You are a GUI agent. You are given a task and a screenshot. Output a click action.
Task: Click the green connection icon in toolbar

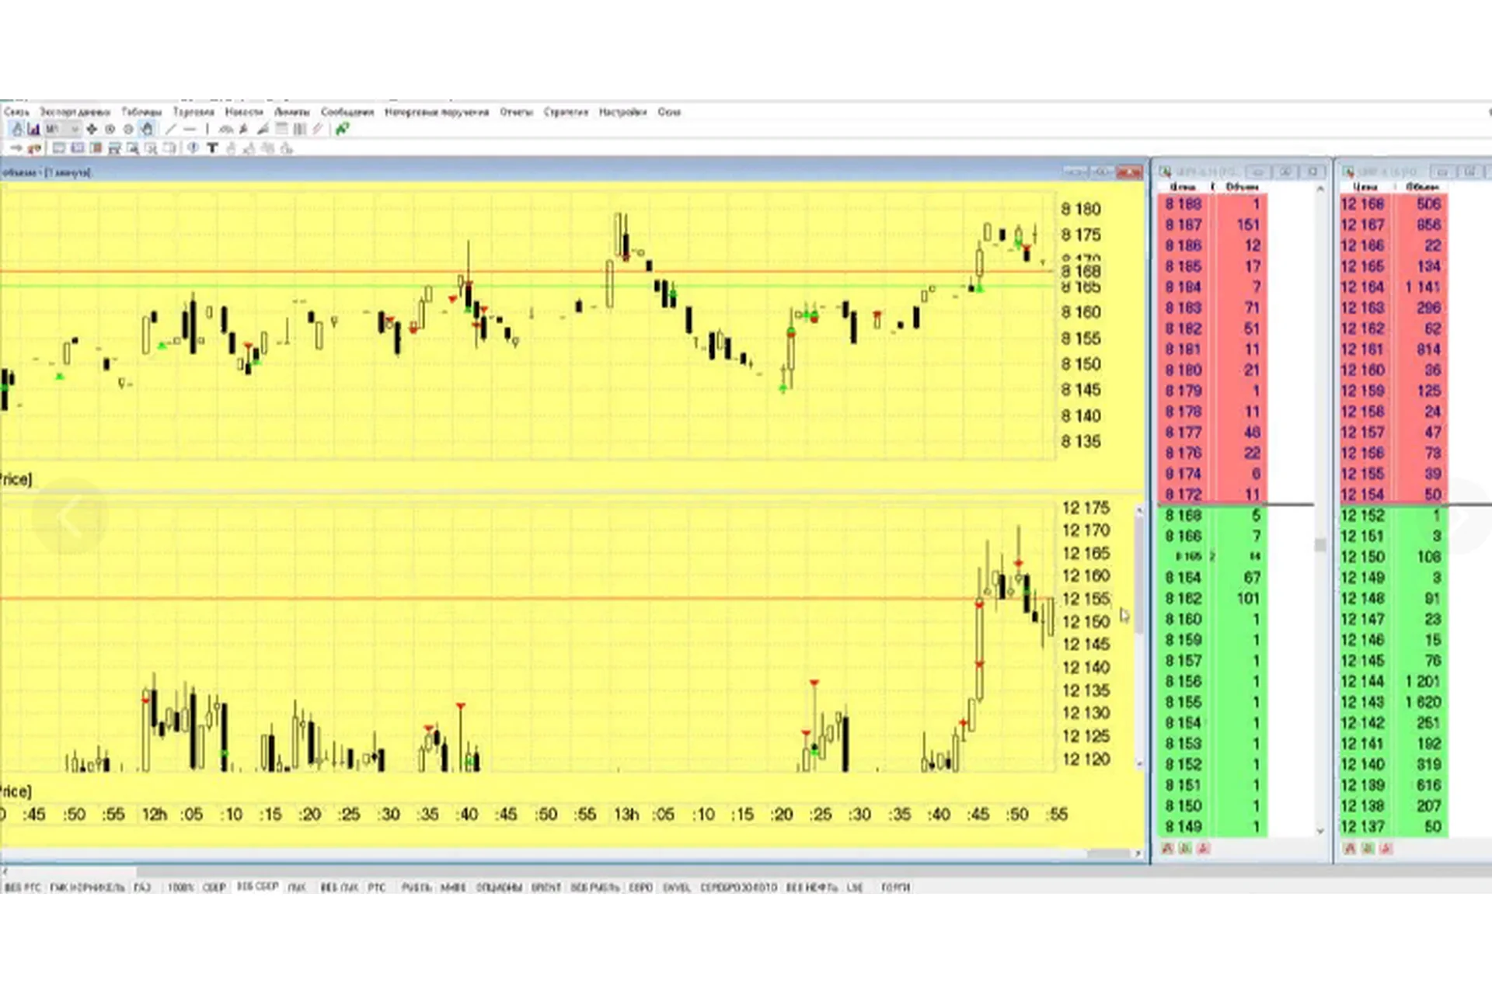(342, 130)
